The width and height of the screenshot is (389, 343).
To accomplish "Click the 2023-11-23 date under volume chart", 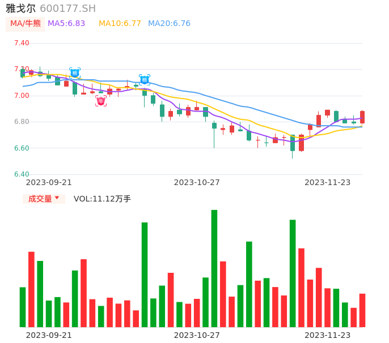I will coord(328,335).
